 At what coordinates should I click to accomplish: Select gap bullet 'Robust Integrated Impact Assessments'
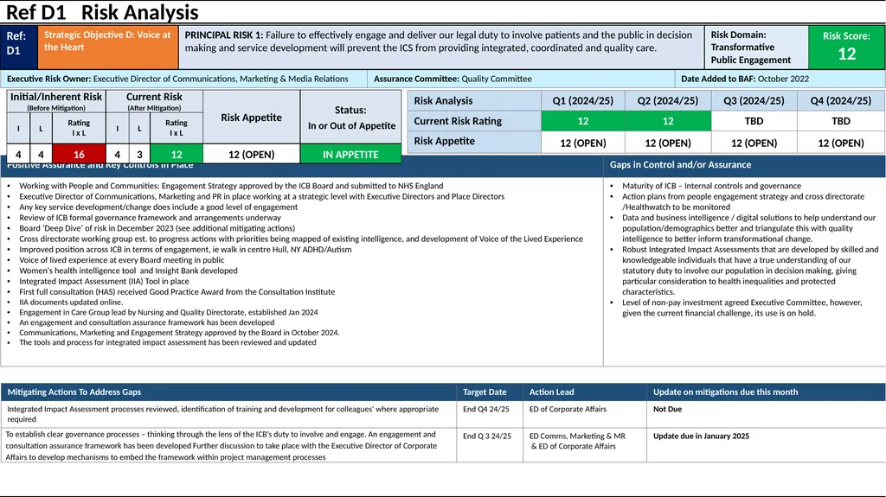(750, 271)
